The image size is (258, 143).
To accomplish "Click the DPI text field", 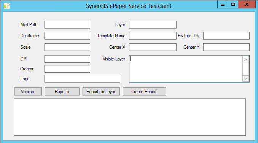I will tap(67, 59).
